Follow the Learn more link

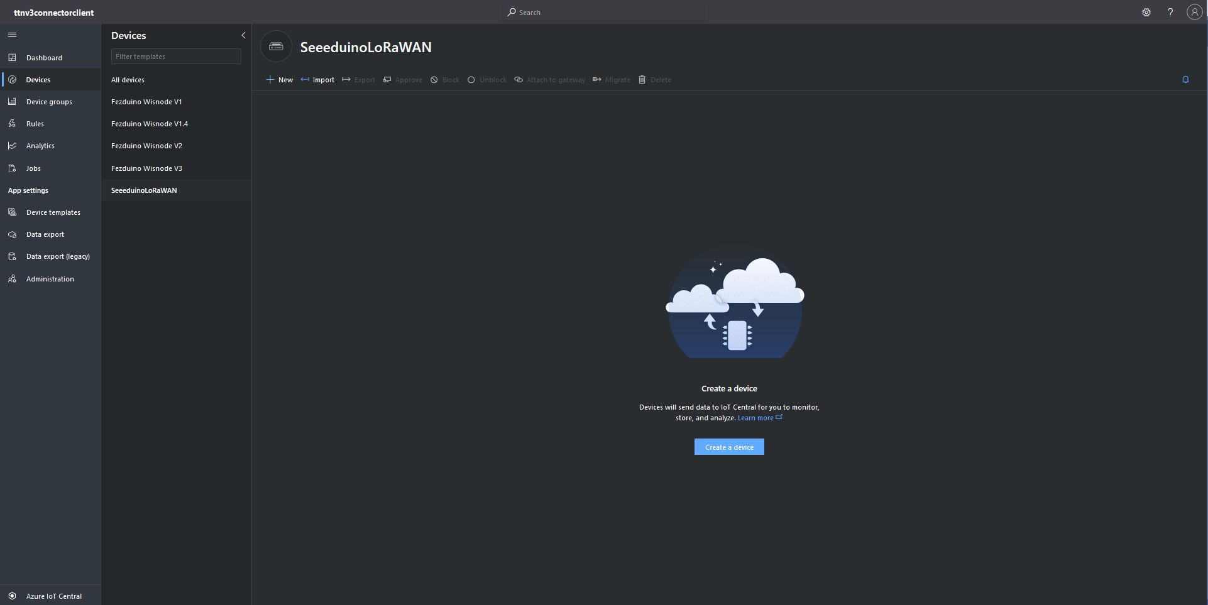coord(755,418)
